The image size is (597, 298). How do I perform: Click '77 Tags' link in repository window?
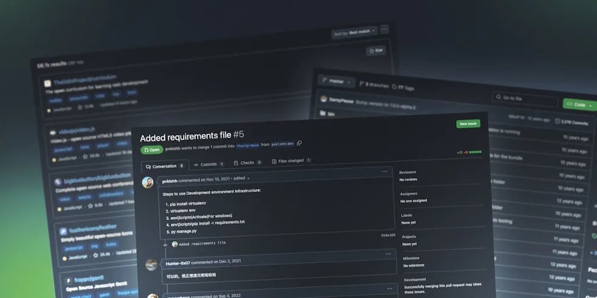coord(403,88)
